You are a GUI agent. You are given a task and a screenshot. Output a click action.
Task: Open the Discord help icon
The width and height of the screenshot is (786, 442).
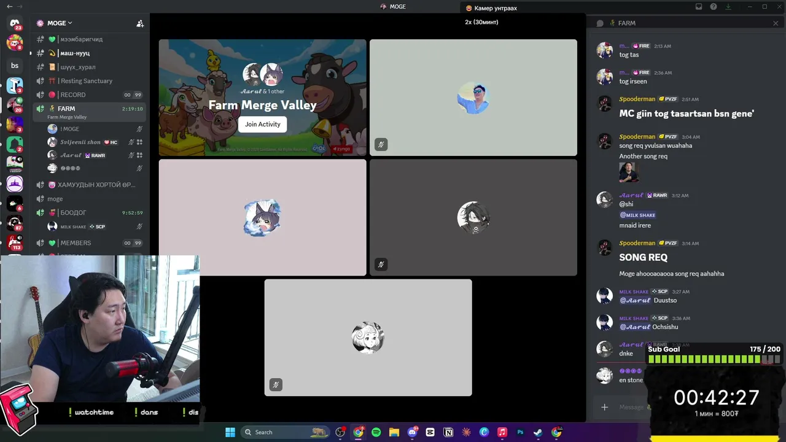(714, 7)
